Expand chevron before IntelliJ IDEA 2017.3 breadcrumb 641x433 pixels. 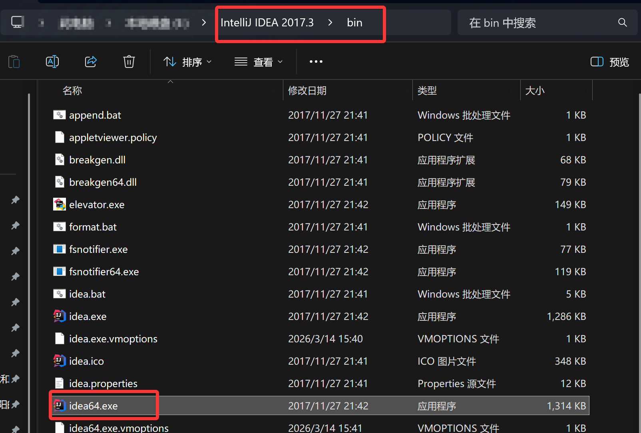point(204,22)
